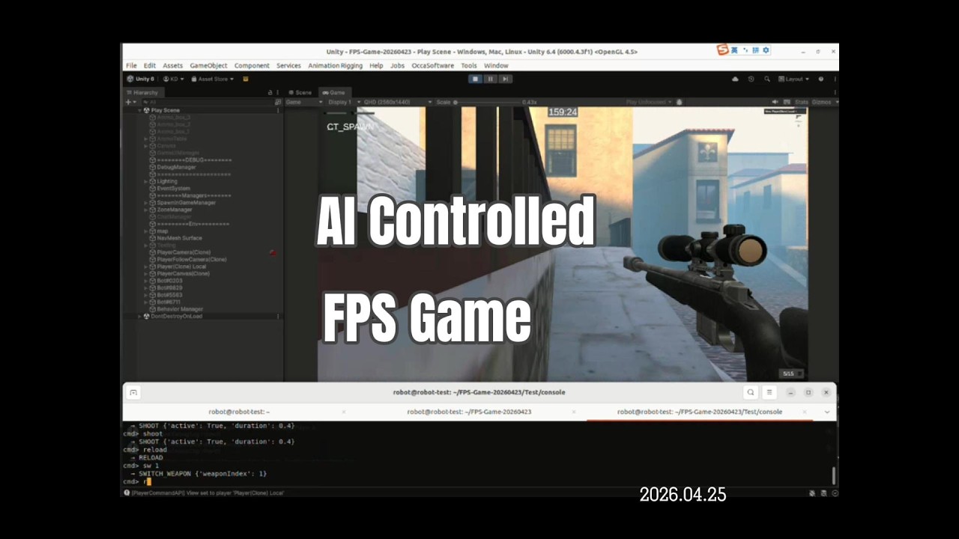Open Play Scene row options menu

(x=278, y=110)
